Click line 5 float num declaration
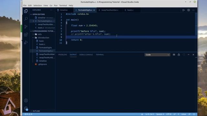207x116 pixels. click(84, 26)
